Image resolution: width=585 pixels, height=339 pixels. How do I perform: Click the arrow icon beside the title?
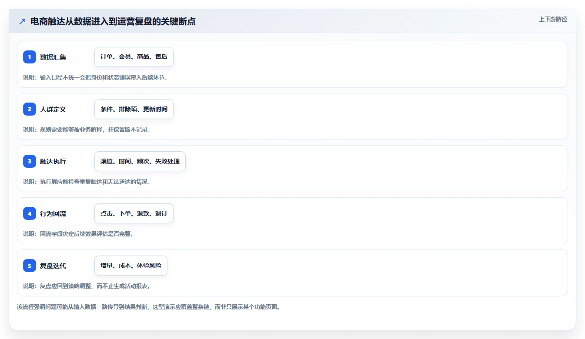coord(22,22)
